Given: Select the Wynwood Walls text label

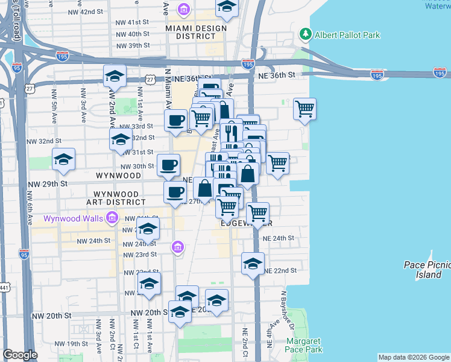Looking at the screenshot, I should pyautogui.click(x=73, y=218).
